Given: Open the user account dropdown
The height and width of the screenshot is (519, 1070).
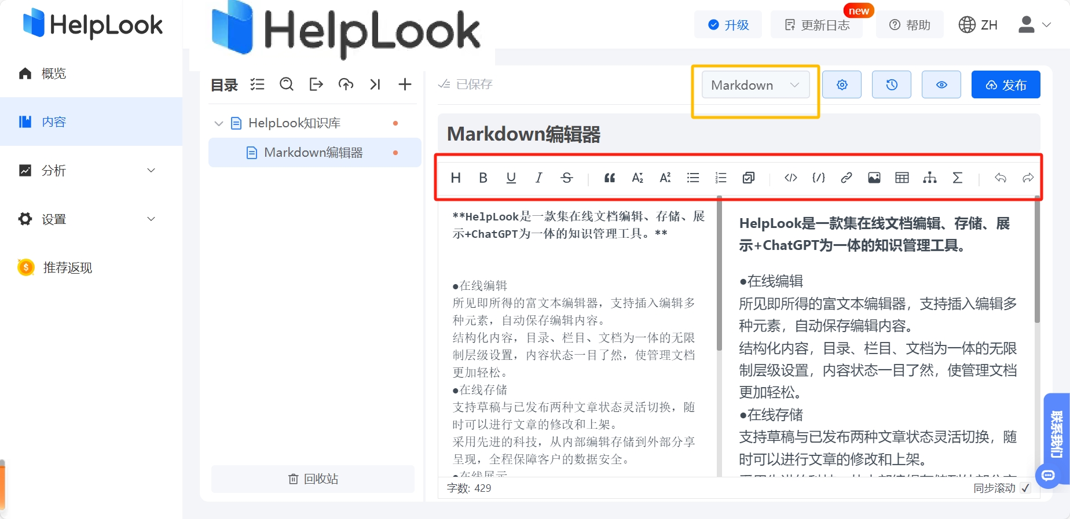Looking at the screenshot, I should tap(1034, 25).
